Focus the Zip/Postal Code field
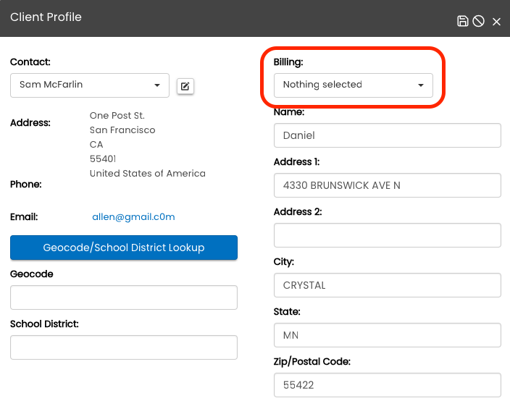 coord(388,385)
